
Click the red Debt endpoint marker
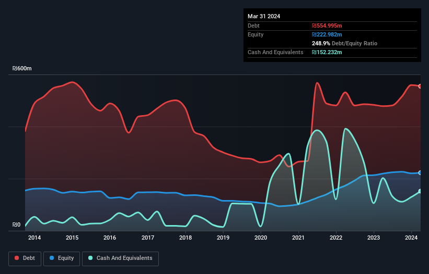[420, 86]
